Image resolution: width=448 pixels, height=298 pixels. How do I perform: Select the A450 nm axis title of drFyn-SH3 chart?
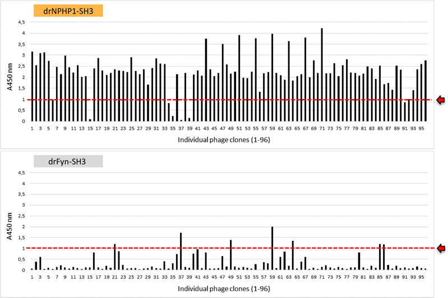click(x=10, y=226)
